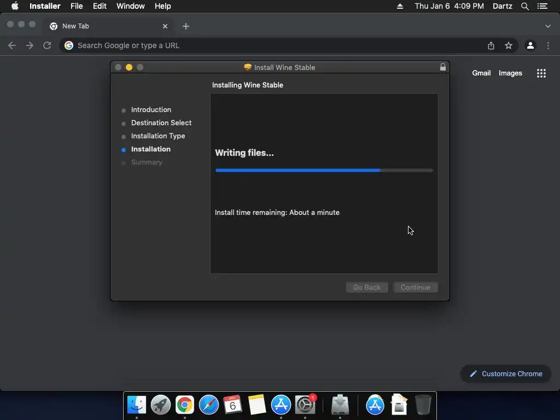Click the Installer icon in the Dock
Image resolution: width=560 pixels, height=420 pixels.
340,405
